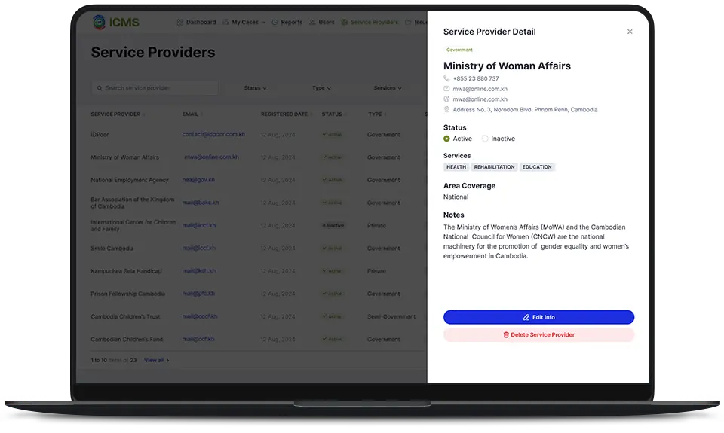Viewport: 724px width, 433px height.
Task: Sort by the Service Provider column header
Action: click(x=116, y=114)
